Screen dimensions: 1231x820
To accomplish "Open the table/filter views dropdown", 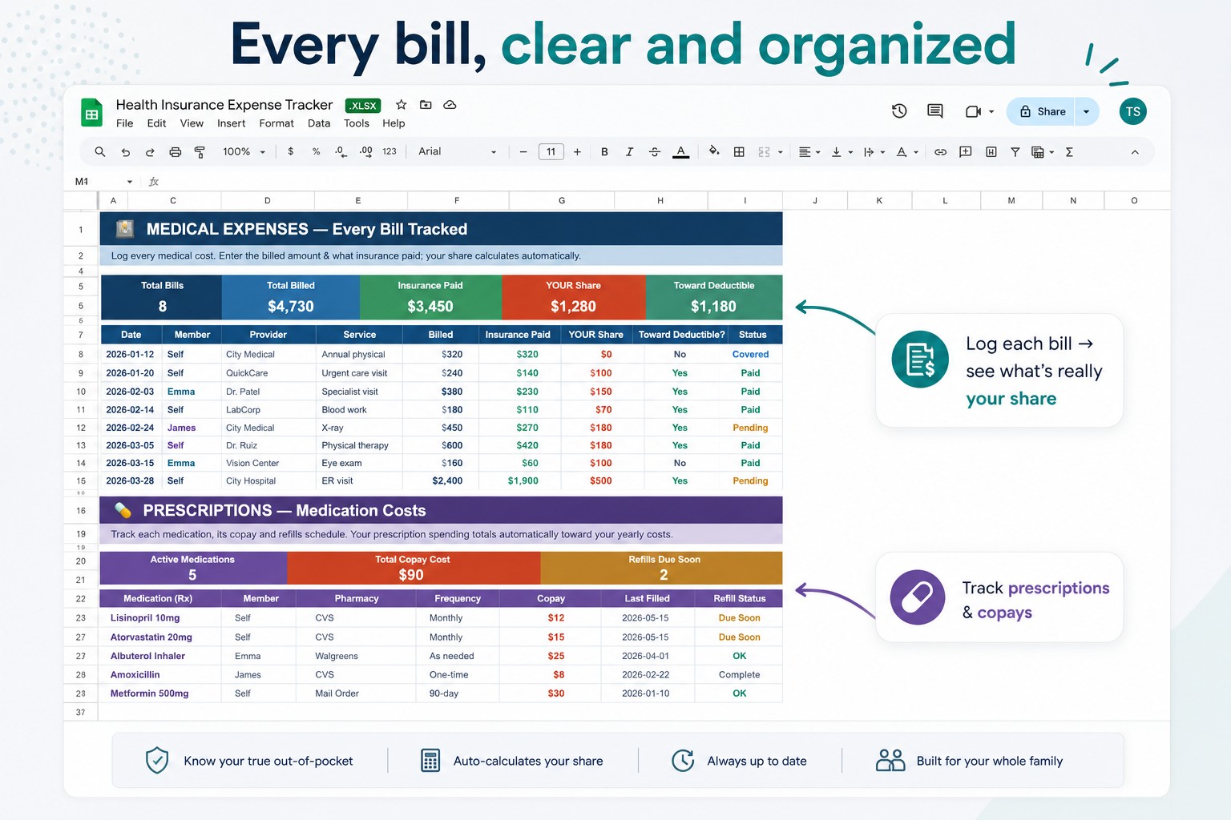I will click(x=1042, y=151).
